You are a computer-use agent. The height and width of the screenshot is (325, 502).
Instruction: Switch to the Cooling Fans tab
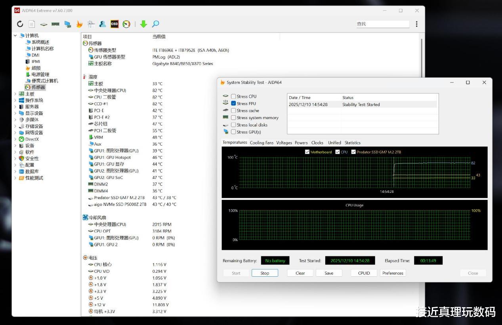261,143
